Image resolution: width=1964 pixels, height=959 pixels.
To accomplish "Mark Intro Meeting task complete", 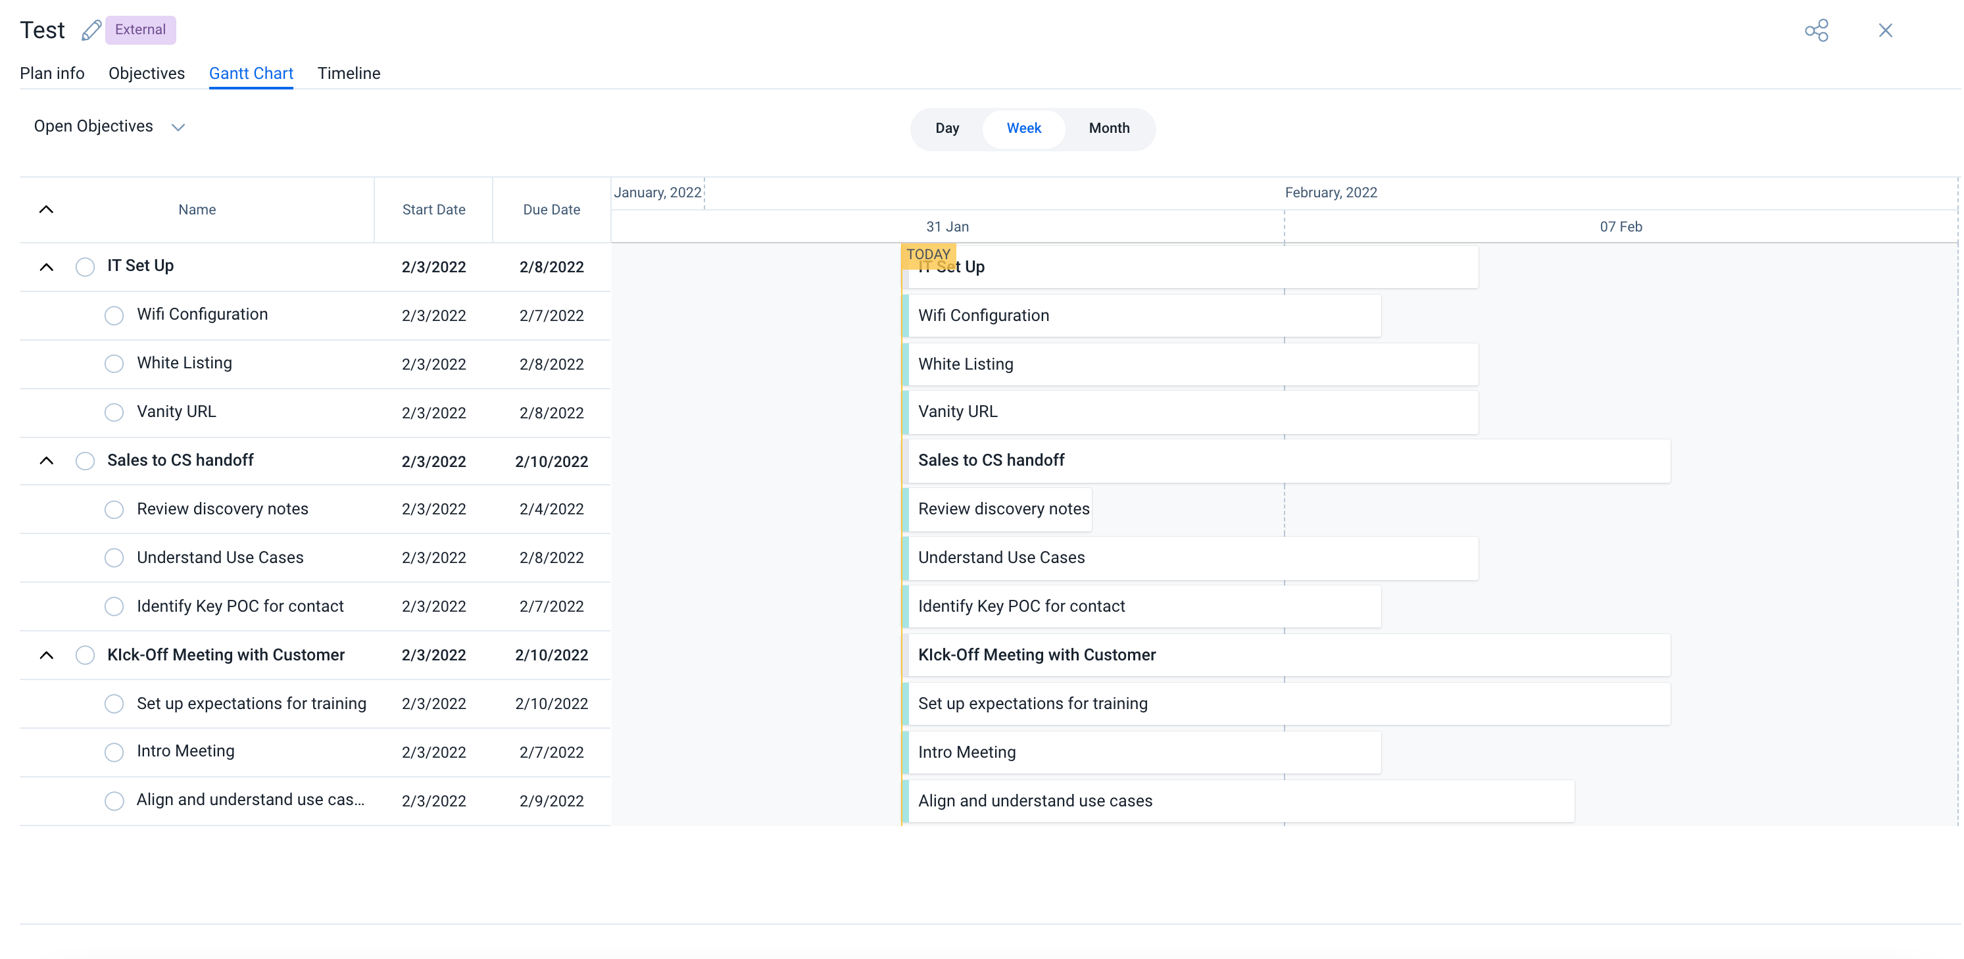I will tap(114, 752).
